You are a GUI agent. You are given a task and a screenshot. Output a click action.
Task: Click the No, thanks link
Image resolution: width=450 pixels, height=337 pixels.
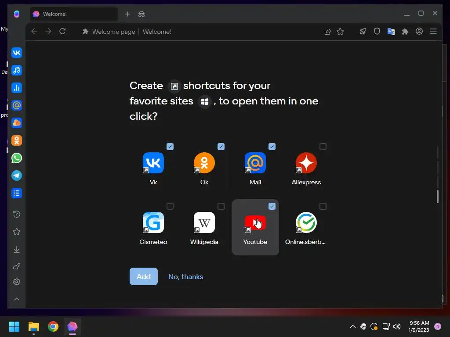pyautogui.click(x=186, y=277)
